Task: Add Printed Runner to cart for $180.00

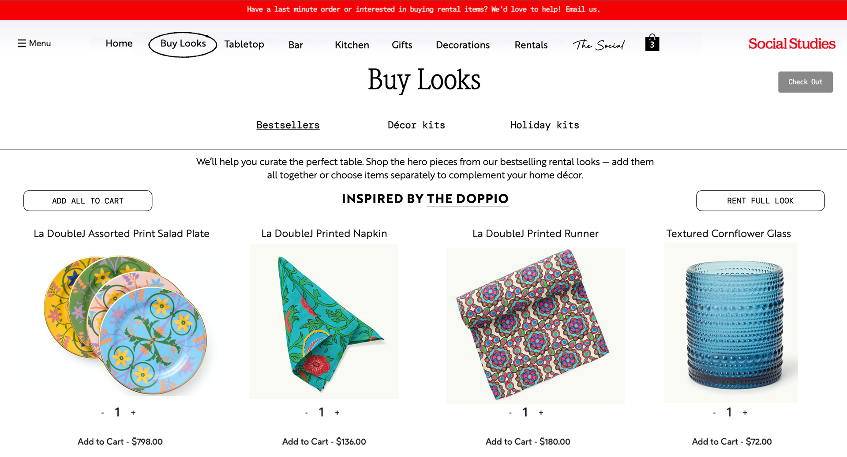Action: [x=528, y=442]
